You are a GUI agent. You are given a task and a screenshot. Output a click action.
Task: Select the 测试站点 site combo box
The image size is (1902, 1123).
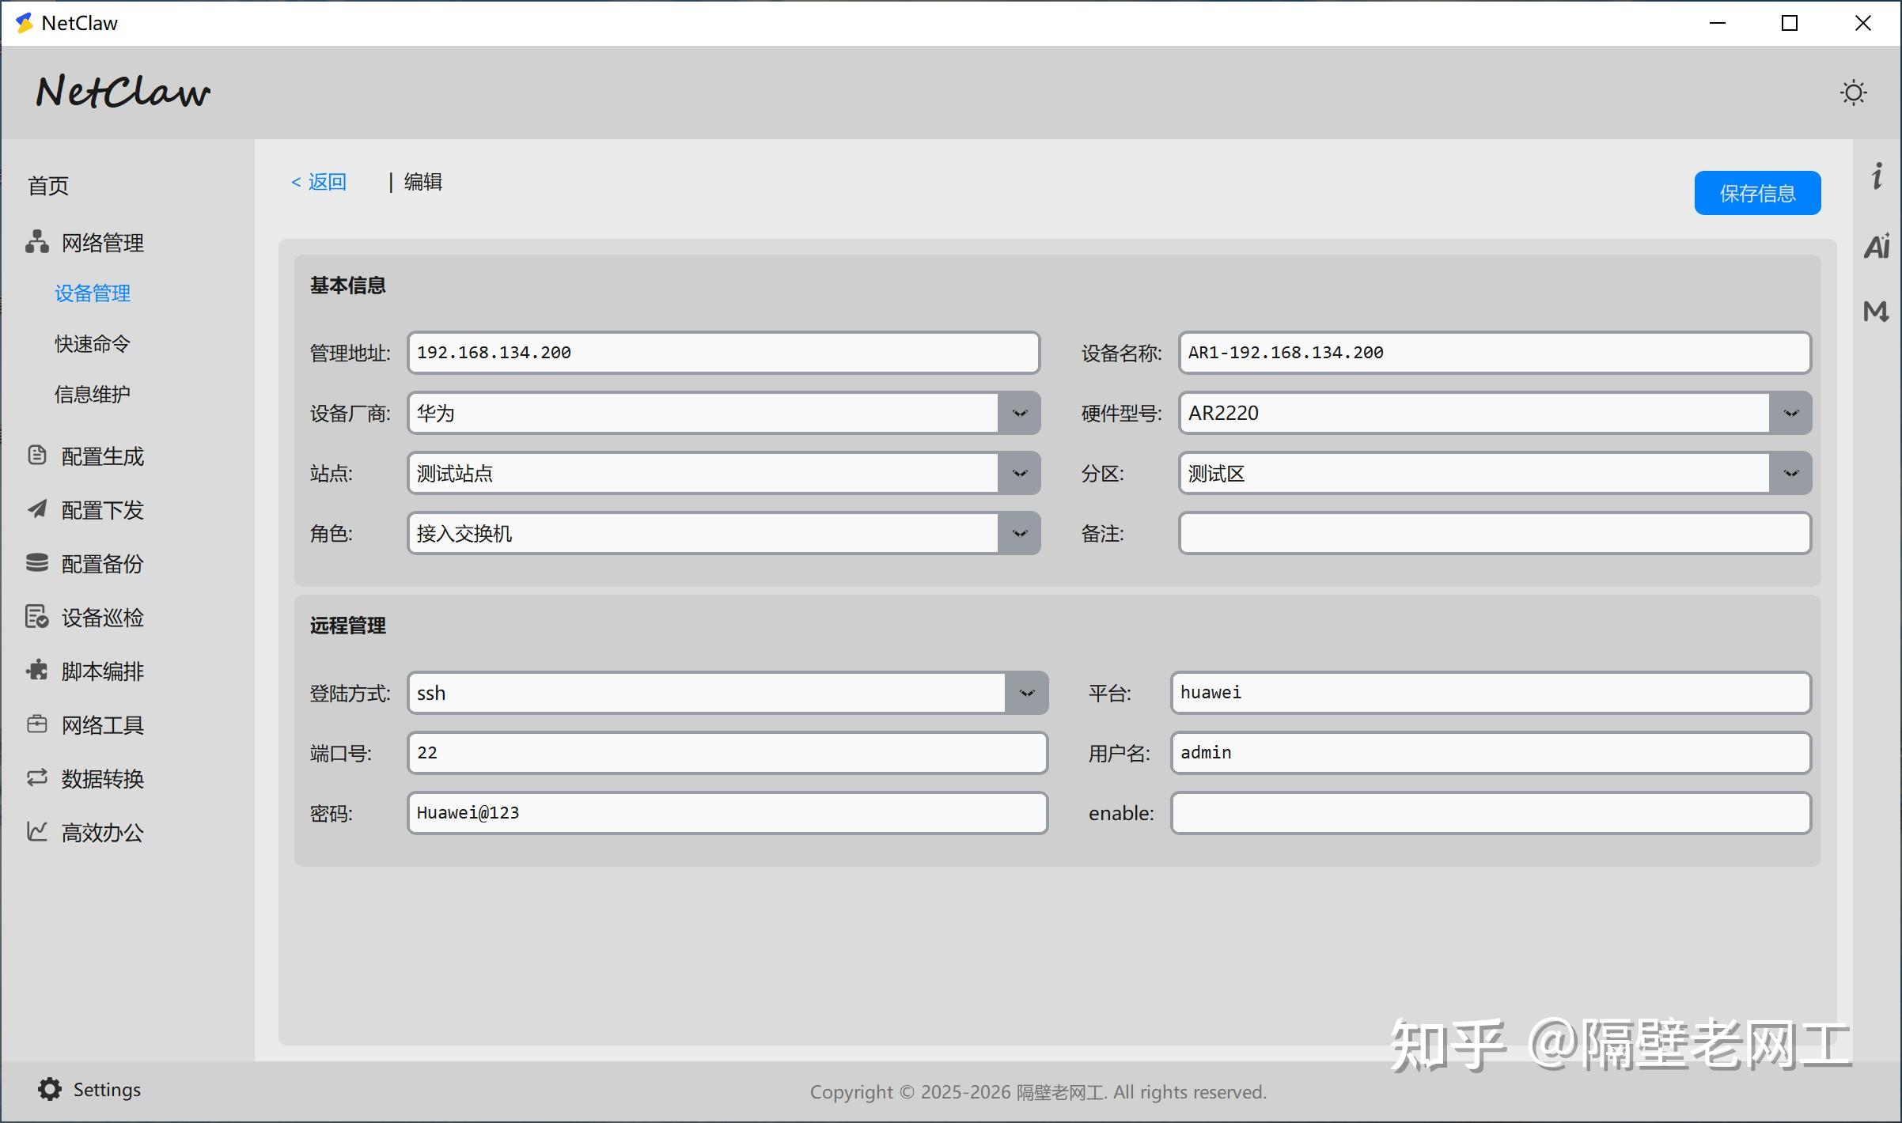(724, 473)
